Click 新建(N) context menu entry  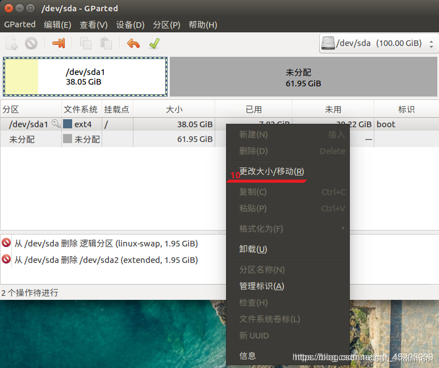point(288,135)
